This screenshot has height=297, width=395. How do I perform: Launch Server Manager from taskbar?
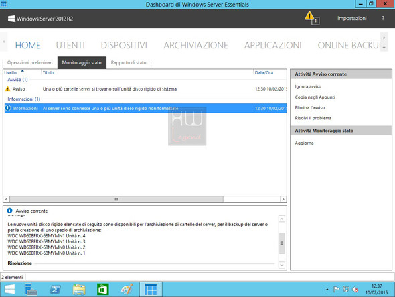(31, 289)
